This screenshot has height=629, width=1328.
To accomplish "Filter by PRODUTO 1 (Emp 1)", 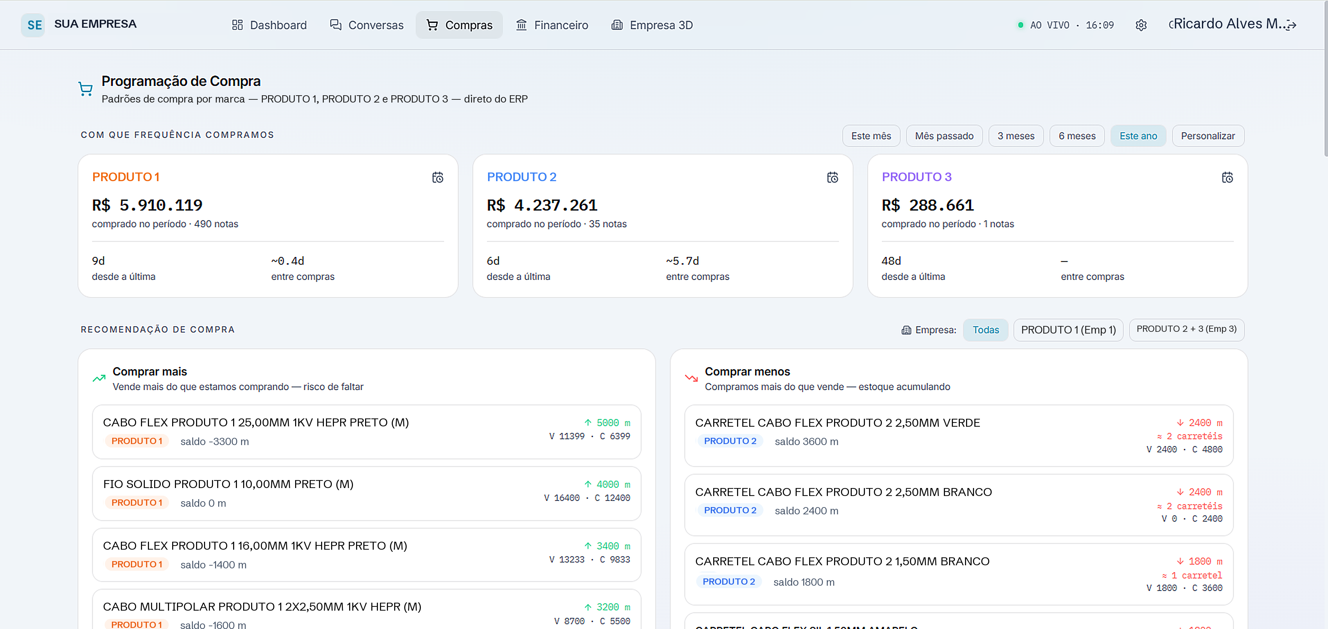I will click(1068, 330).
